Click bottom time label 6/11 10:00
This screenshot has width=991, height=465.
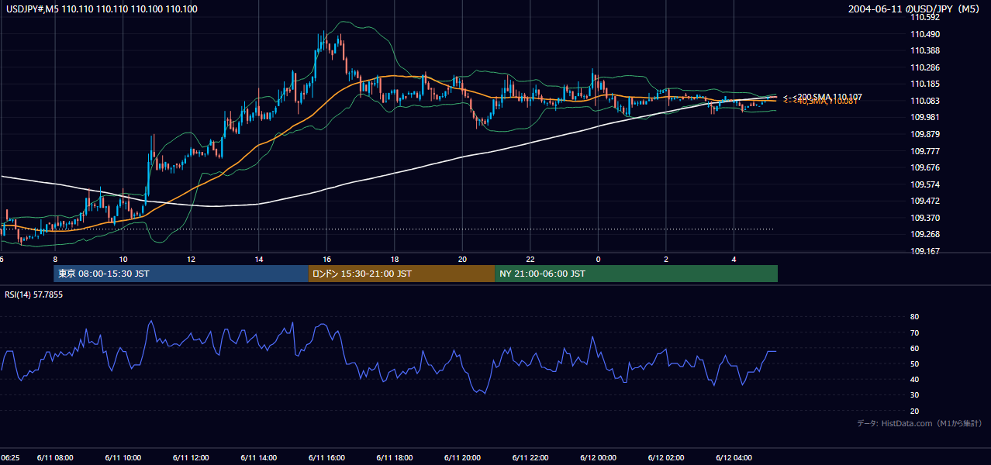tap(123, 457)
